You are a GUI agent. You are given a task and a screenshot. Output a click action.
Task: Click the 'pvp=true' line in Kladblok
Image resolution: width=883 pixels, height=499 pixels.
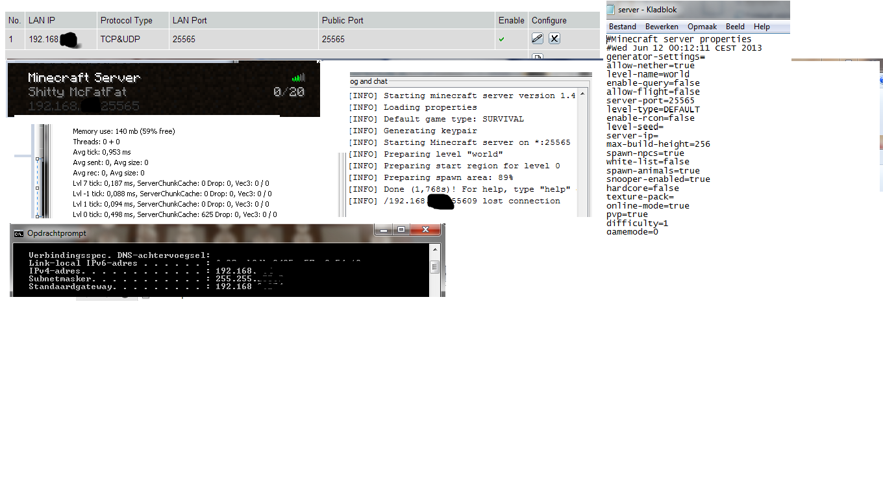point(627,214)
